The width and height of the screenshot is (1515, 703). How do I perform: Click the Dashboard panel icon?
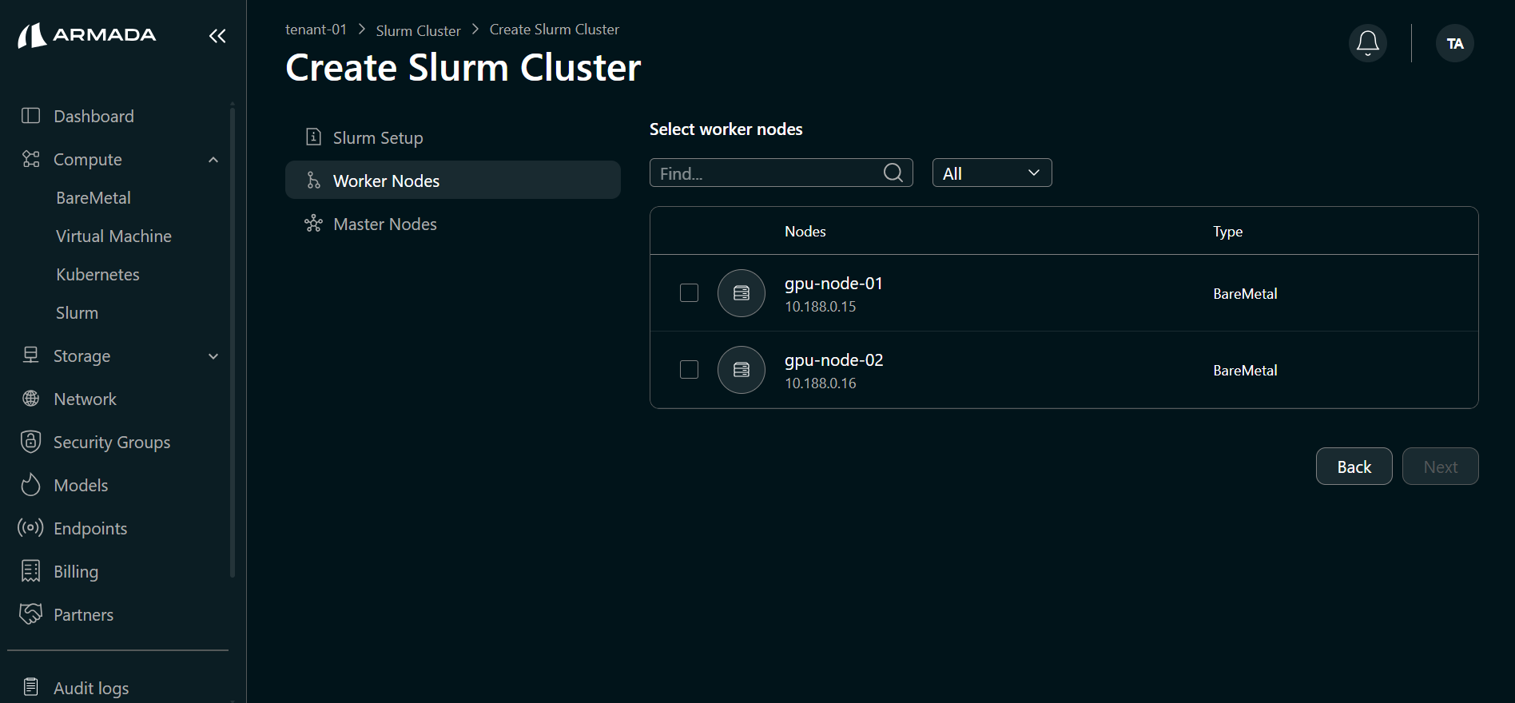(30, 116)
